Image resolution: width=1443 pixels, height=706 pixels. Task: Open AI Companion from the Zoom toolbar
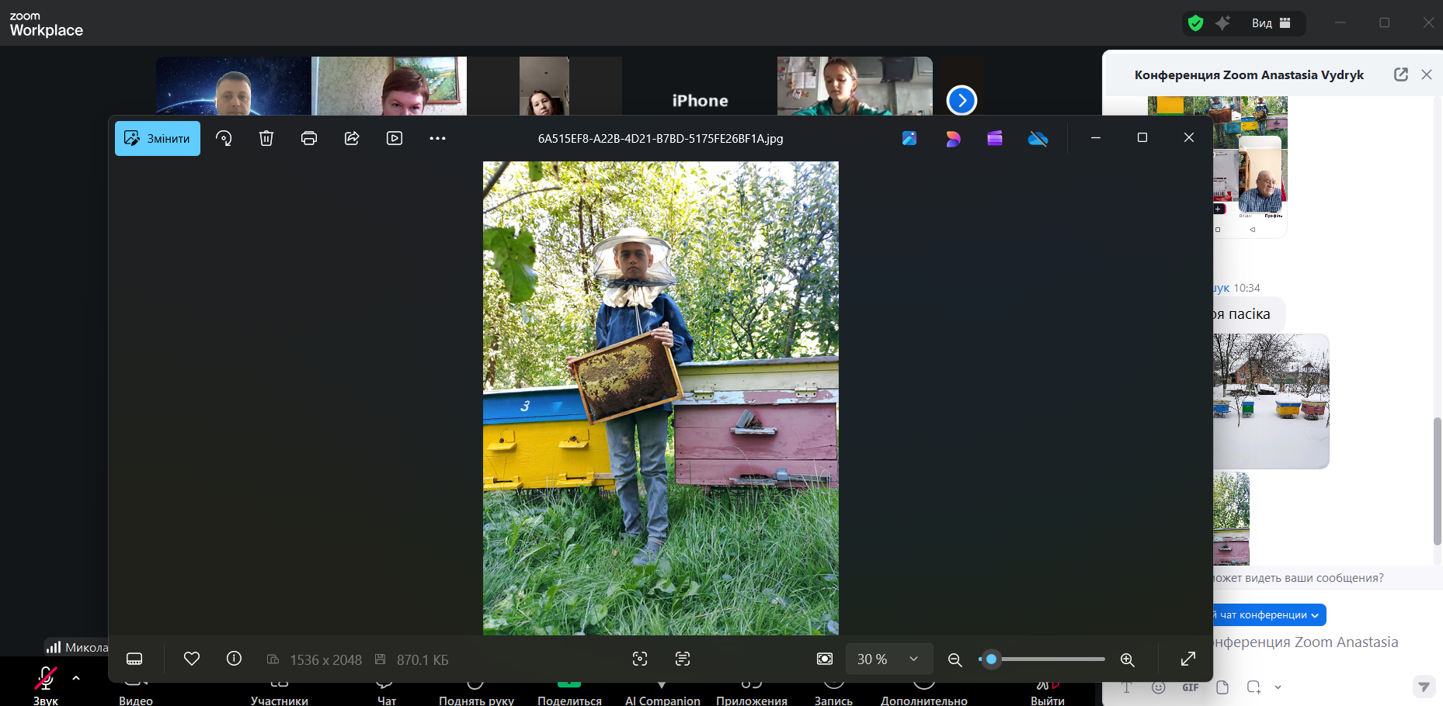click(x=662, y=692)
